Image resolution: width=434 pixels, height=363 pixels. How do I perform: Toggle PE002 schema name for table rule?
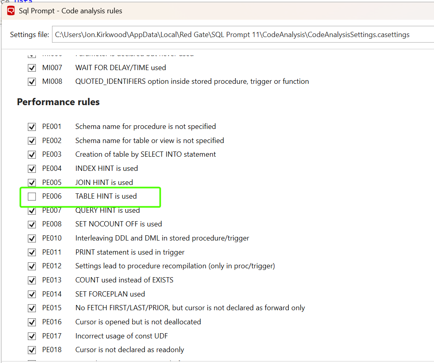(x=32, y=141)
